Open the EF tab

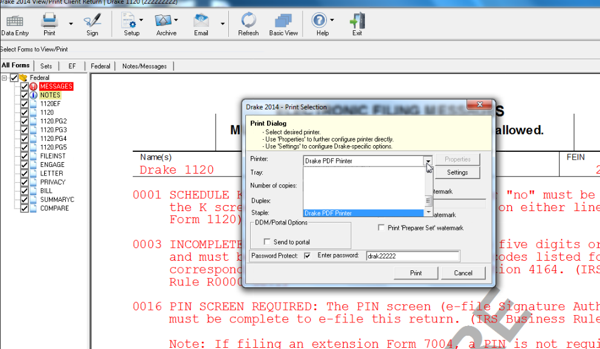click(x=72, y=66)
